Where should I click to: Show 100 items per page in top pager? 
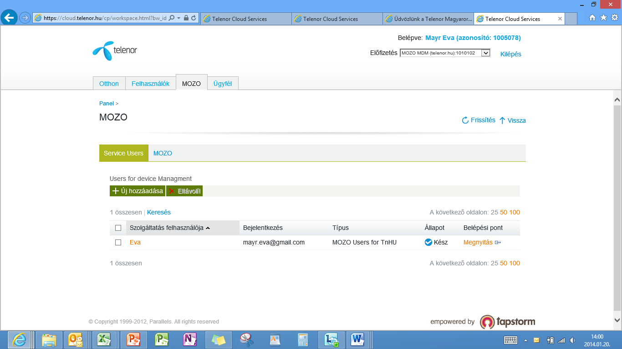(515, 212)
